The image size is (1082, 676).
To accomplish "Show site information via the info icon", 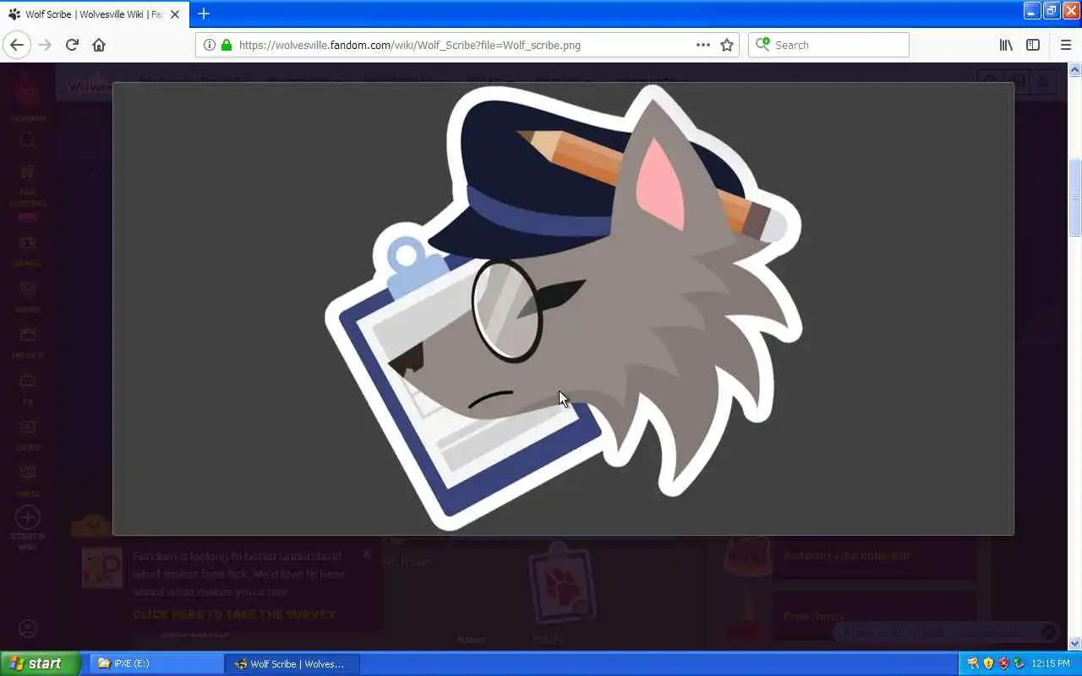I will tap(210, 45).
